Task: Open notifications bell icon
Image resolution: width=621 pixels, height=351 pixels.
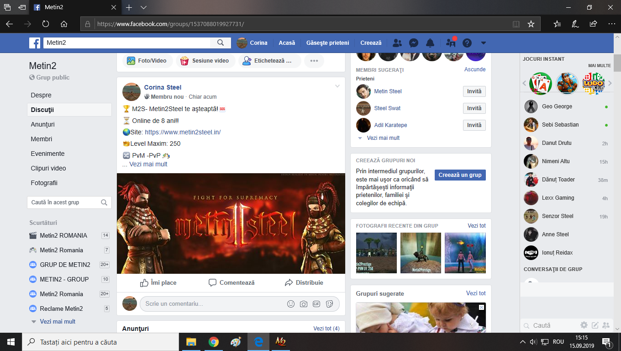Action: pyautogui.click(x=430, y=43)
